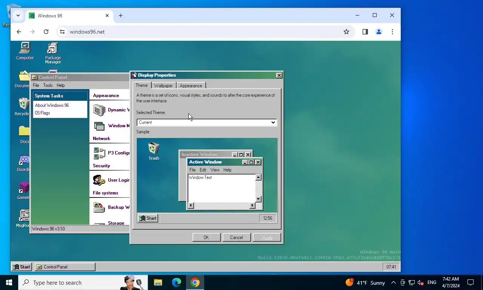This screenshot has height=290, width=483.
Task: Open the Package Manager desktop icon
Action: point(53,53)
